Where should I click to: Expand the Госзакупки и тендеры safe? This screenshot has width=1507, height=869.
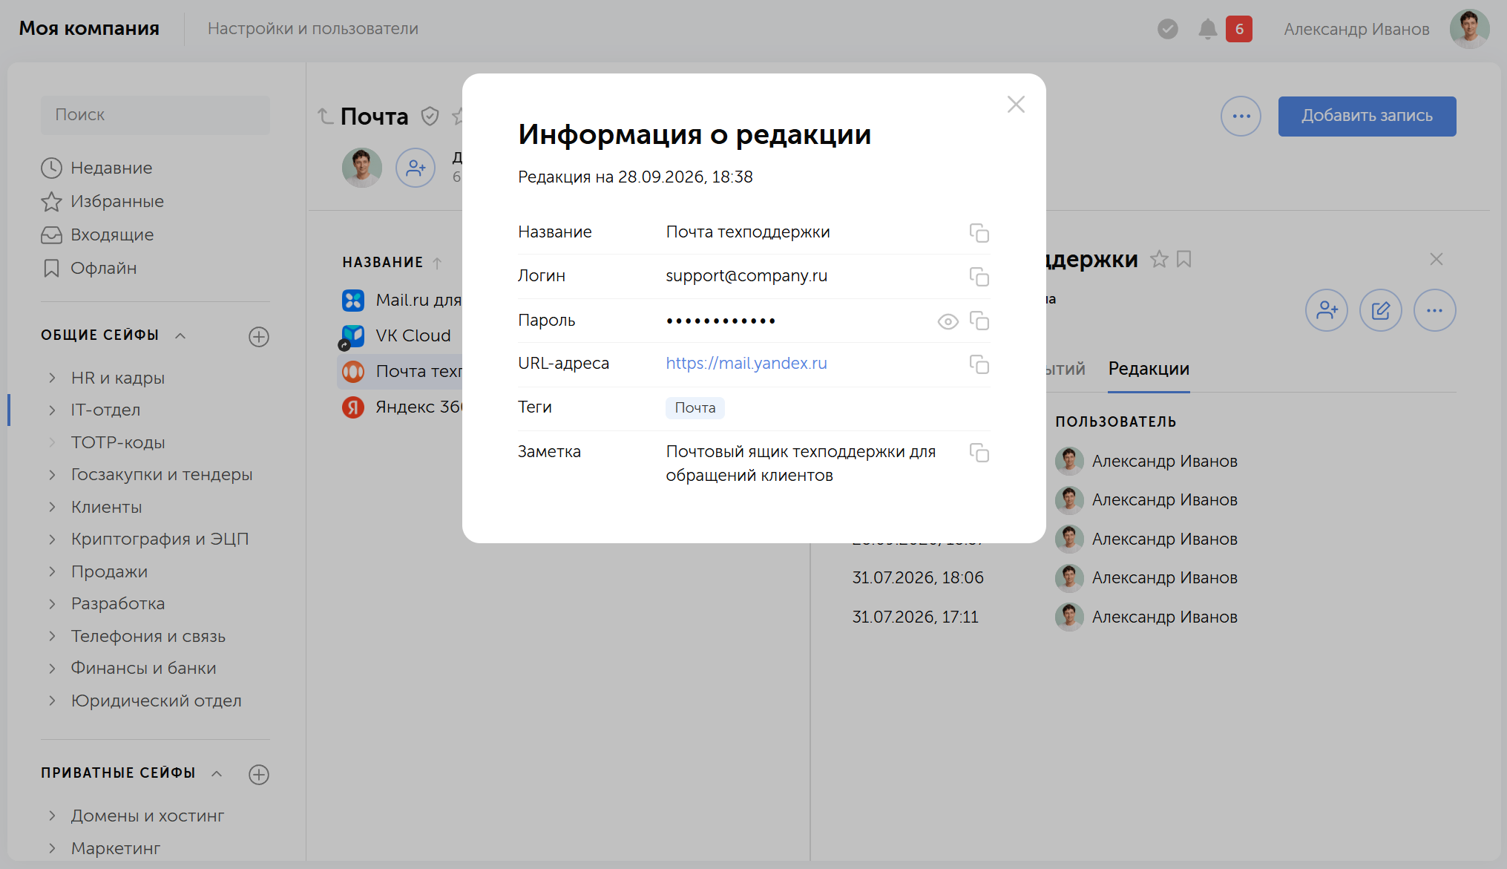(52, 474)
